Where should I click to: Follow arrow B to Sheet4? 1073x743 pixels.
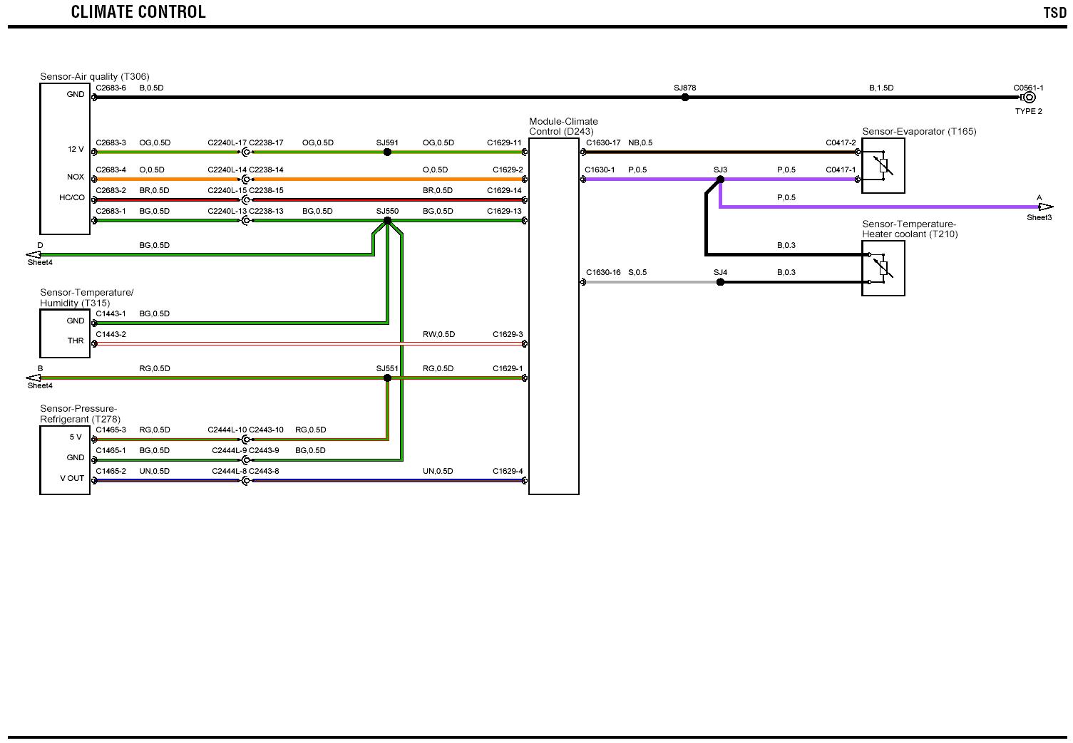click(x=34, y=378)
